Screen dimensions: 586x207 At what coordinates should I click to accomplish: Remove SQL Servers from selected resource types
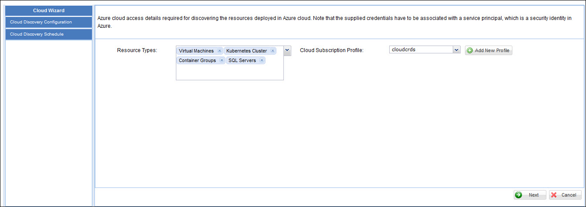(262, 60)
